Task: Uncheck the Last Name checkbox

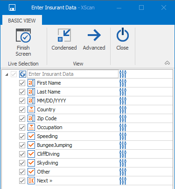Action: (22, 92)
